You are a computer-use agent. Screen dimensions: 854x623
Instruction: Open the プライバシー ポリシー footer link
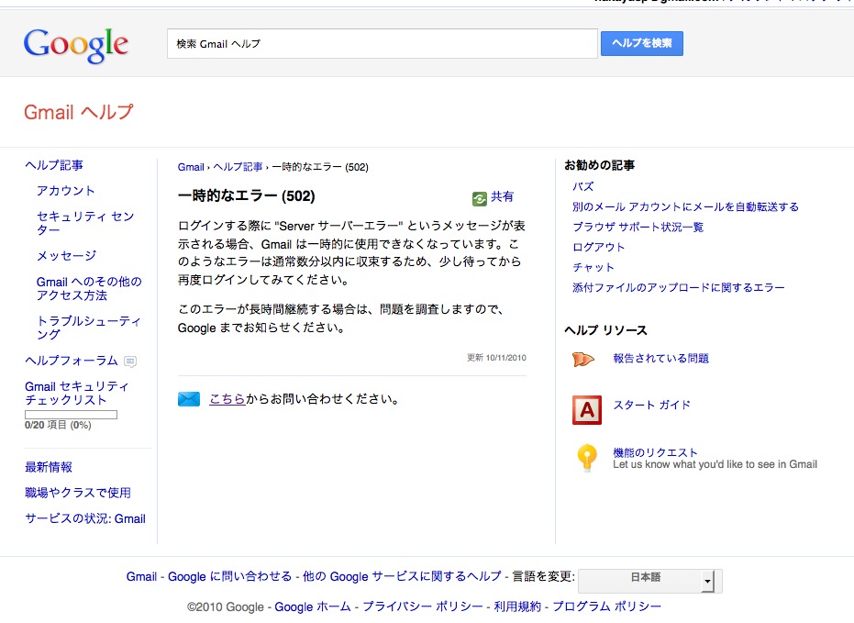click(422, 606)
